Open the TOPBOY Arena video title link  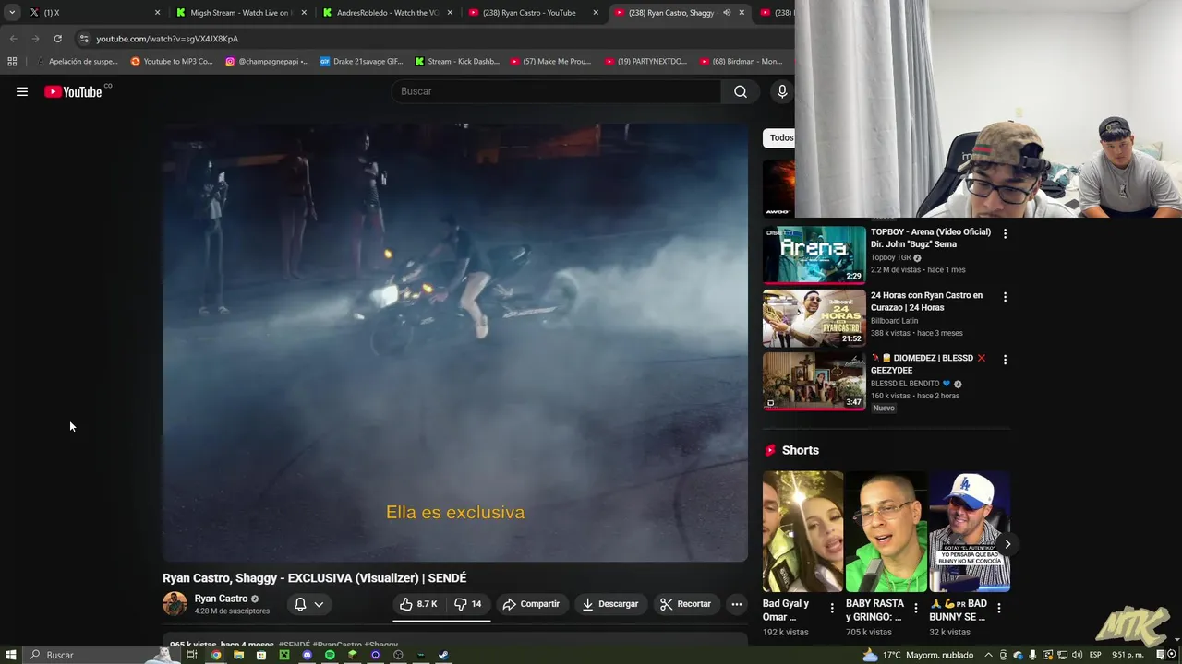(x=931, y=238)
